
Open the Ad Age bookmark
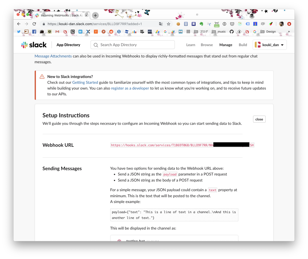142,32
